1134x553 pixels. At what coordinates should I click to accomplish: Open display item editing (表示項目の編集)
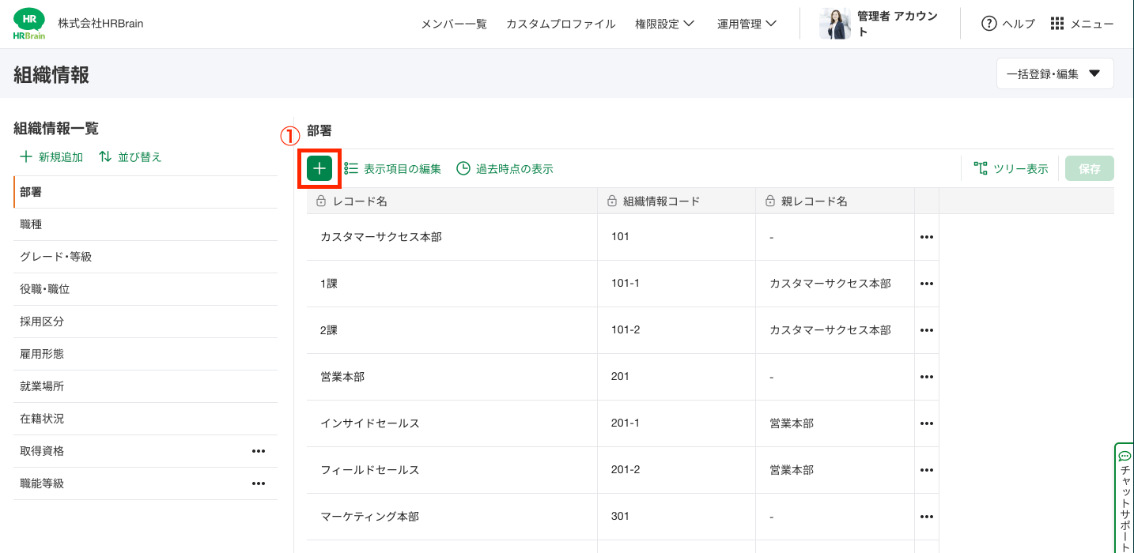(393, 168)
